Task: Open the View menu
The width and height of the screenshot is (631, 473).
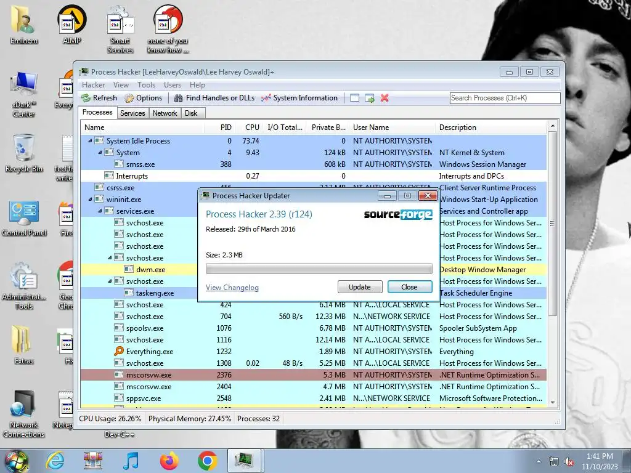Action: (x=121, y=85)
